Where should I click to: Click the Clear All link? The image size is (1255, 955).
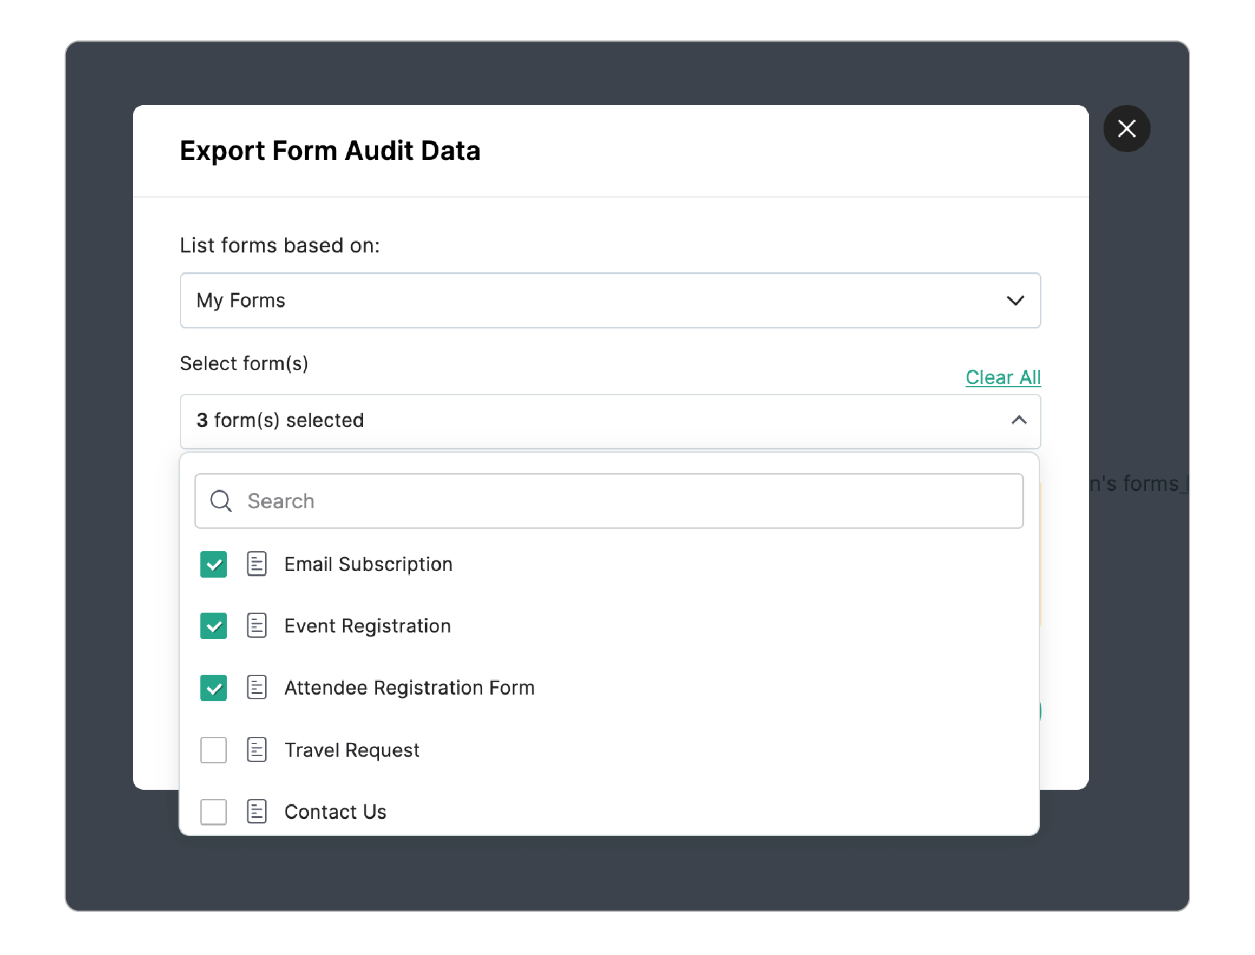[1003, 377]
